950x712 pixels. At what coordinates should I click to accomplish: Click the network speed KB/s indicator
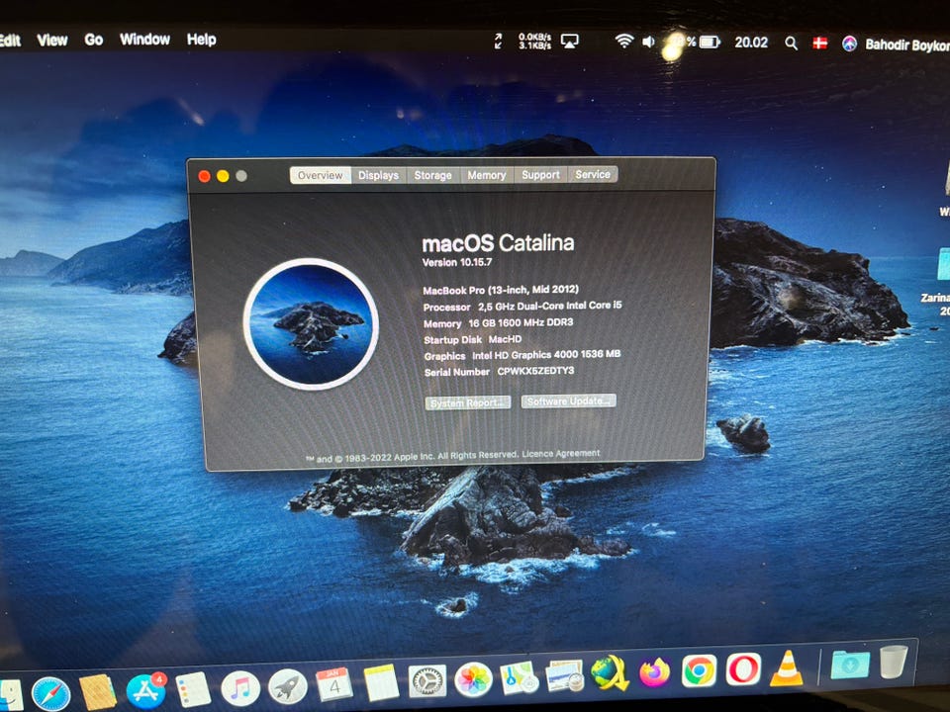click(534, 41)
